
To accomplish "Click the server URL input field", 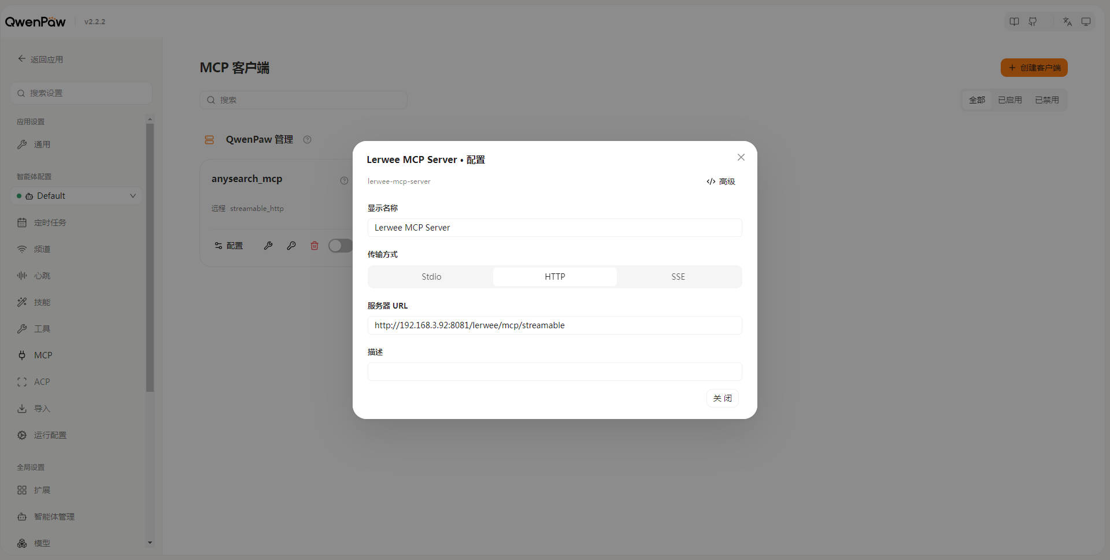I will [x=555, y=325].
